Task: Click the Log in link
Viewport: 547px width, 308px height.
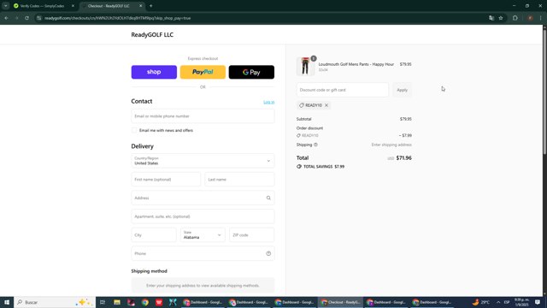Action: tap(268, 102)
